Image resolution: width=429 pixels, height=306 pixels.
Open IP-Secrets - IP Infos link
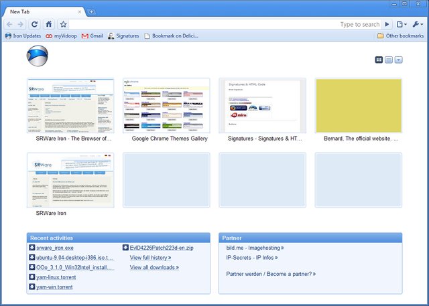tap(252, 258)
